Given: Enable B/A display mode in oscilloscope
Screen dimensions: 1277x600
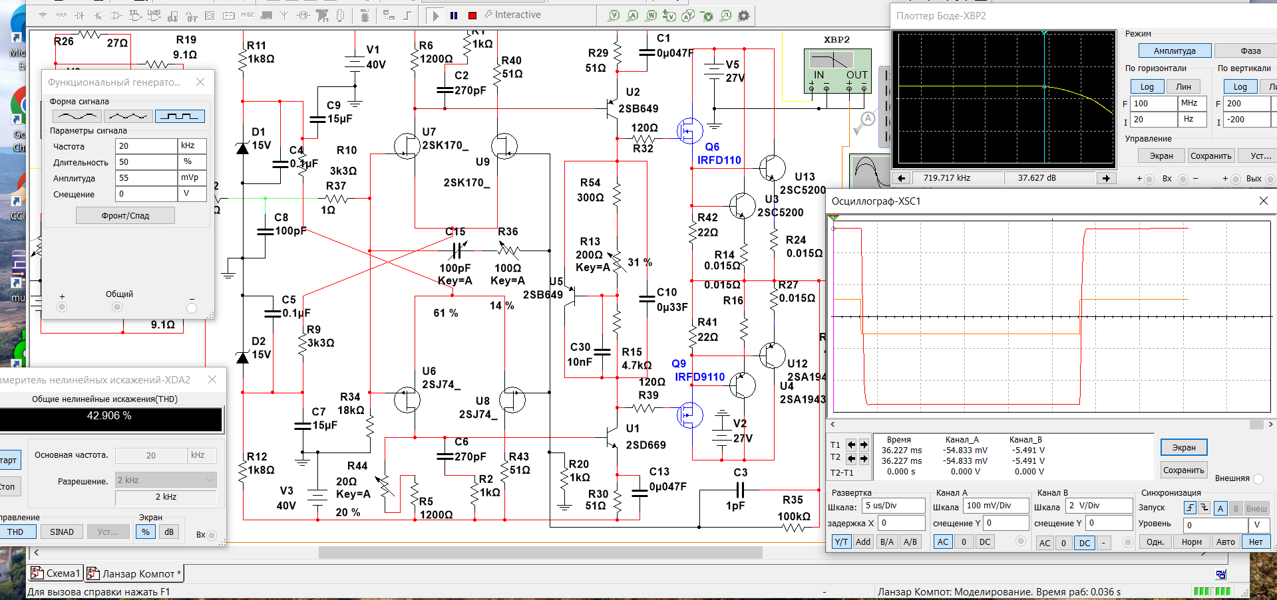Looking at the screenshot, I should pyautogui.click(x=887, y=542).
